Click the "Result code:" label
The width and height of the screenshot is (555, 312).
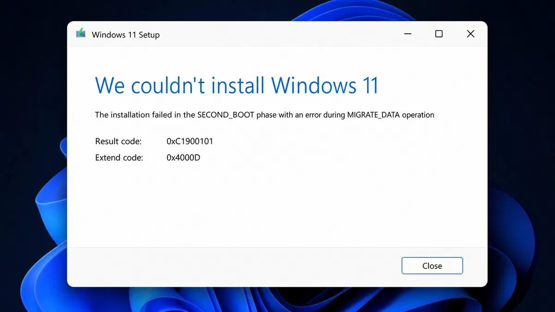tap(118, 141)
